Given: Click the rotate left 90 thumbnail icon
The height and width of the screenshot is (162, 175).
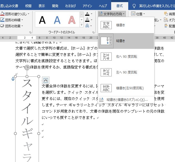Looking at the screenshot, I should click(106, 72).
